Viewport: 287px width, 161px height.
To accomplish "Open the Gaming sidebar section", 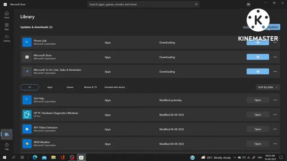I will (7, 38).
